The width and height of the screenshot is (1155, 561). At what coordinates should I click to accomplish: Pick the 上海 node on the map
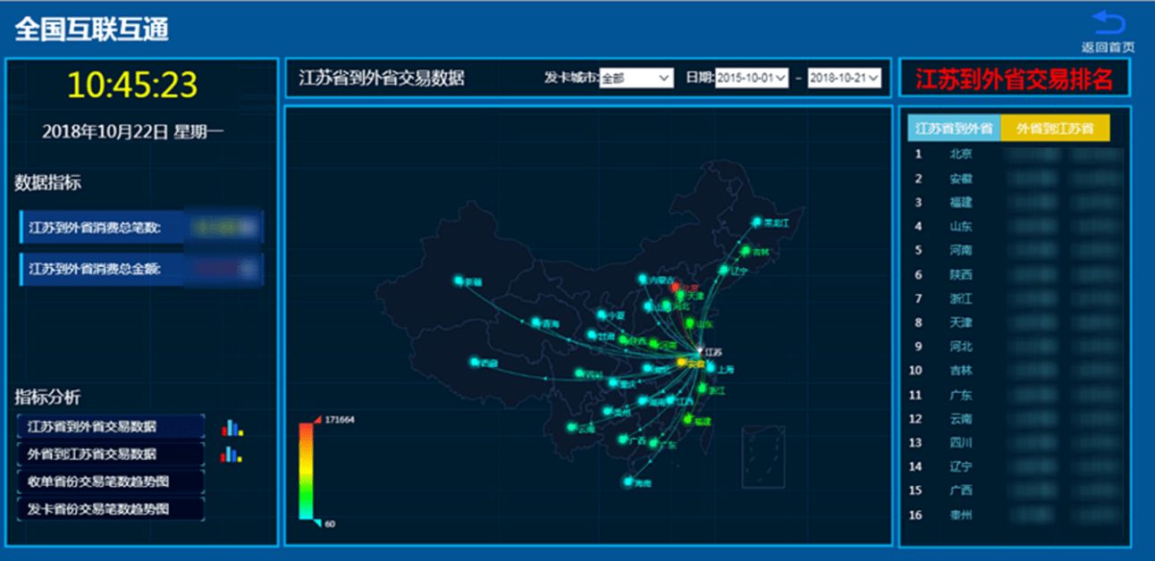tap(711, 368)
